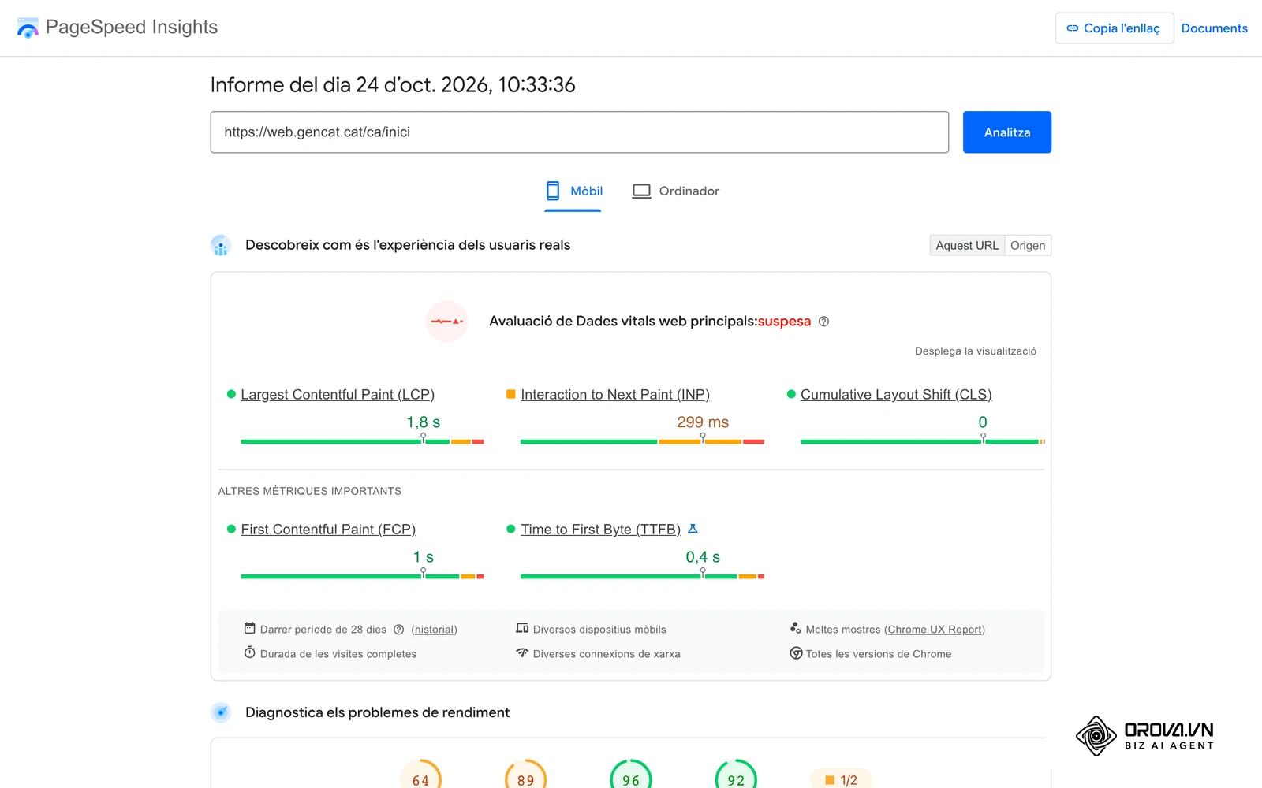Open Cumulative Layout Shift (CLS) link

click(896, 395)
